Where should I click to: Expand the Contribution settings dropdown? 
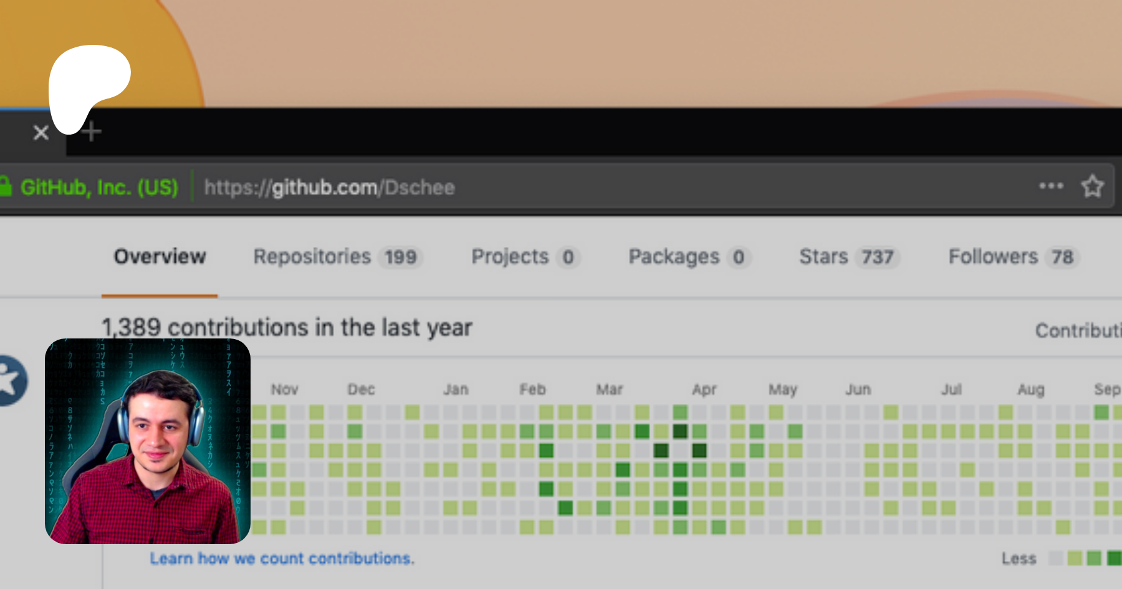pos(1078,330)
